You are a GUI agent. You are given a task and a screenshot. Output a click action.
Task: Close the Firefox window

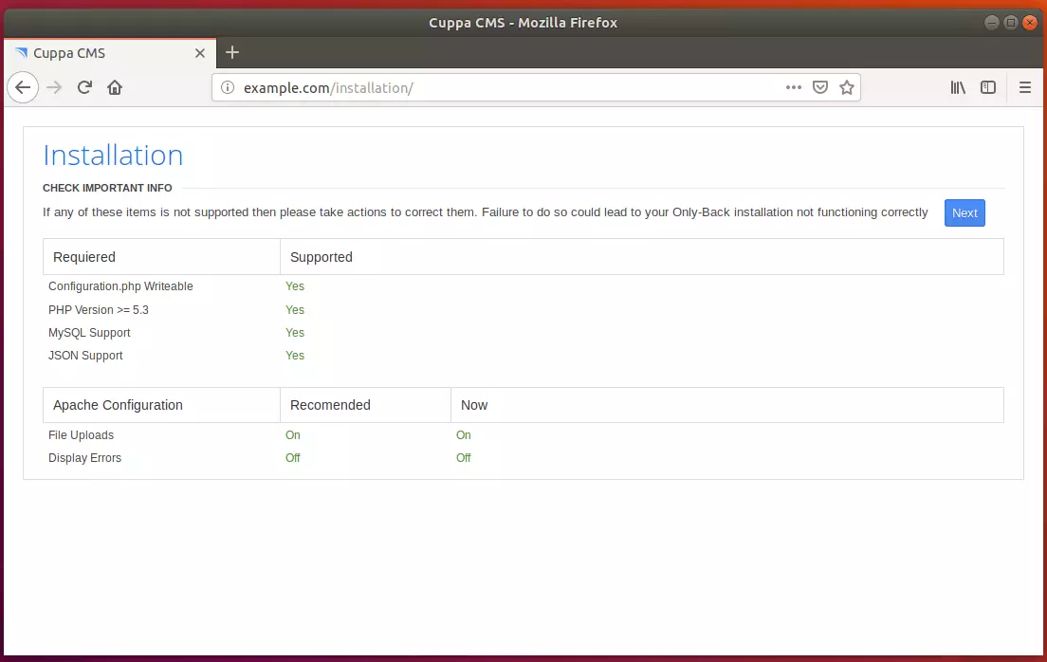[1030, 23]
